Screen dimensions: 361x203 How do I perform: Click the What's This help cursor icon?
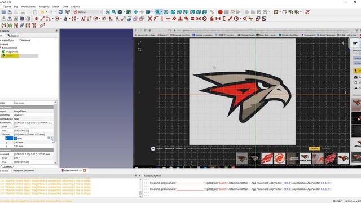coord(68,12)
